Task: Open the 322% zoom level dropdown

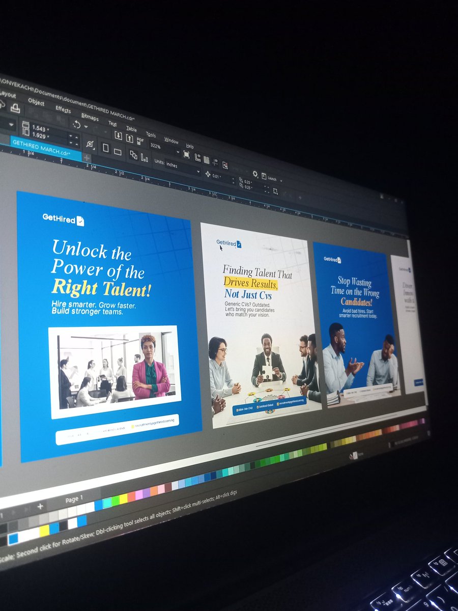Action: (x=178, y=151)
